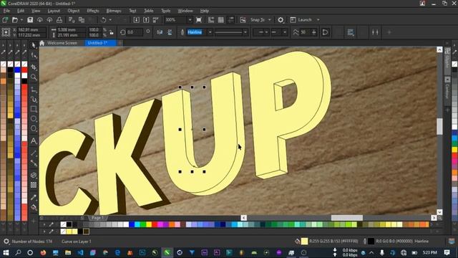The height and width of the screenshot is (258, 458).
Task: Select the Parallel Dimension tool
Action: 34,153
